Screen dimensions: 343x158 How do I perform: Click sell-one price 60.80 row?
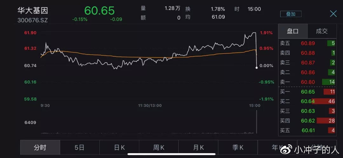(x=307, y=82)
